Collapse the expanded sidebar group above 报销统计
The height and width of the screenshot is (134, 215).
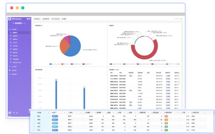pos(30,30)
